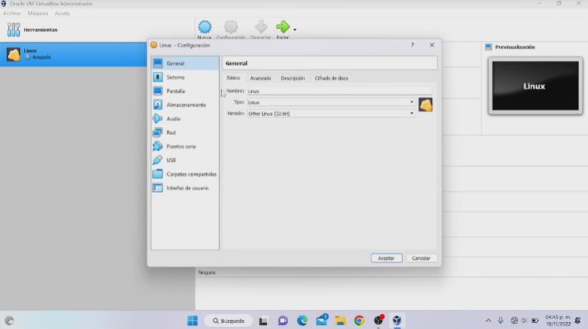This screenshot has height=329, width=588.
Task: Click the VirtualBox taskbar icon
Action: (x=397, y=321)
